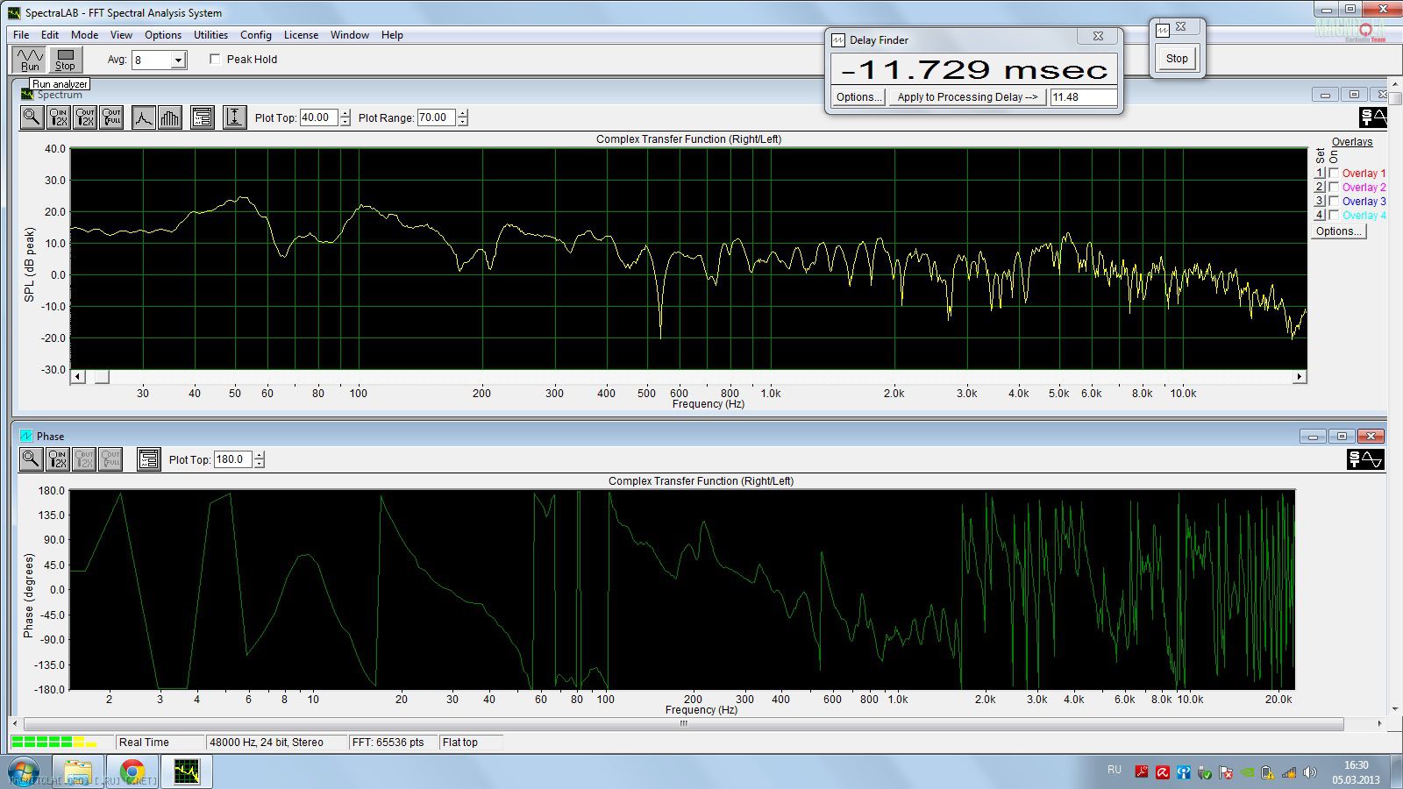
Task: Increase the Spectrum Plot Top value
Action: pos(345,113)
